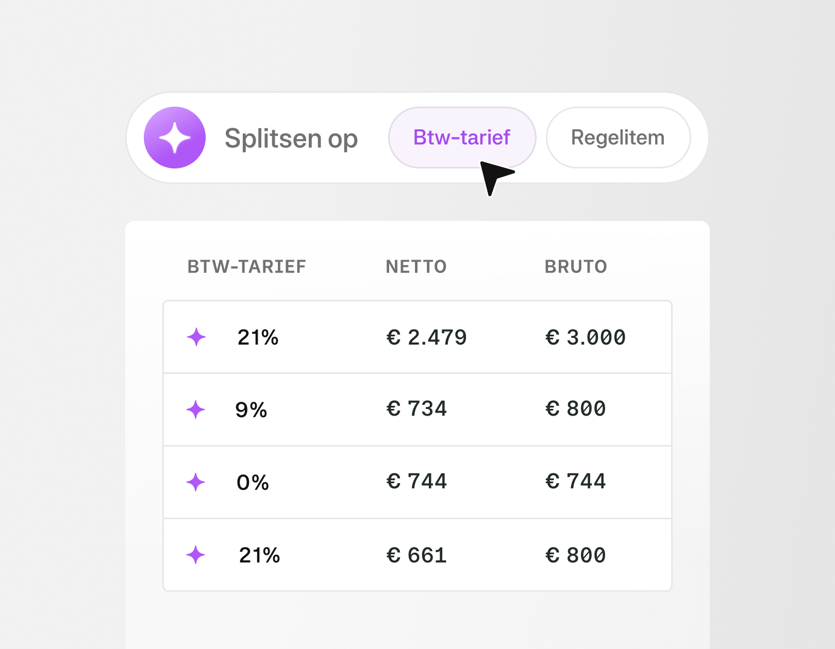Viewport: 835px width, 649px height.
Task: Click the sparkle icon in the 0% row
Action: pos(196,483)
